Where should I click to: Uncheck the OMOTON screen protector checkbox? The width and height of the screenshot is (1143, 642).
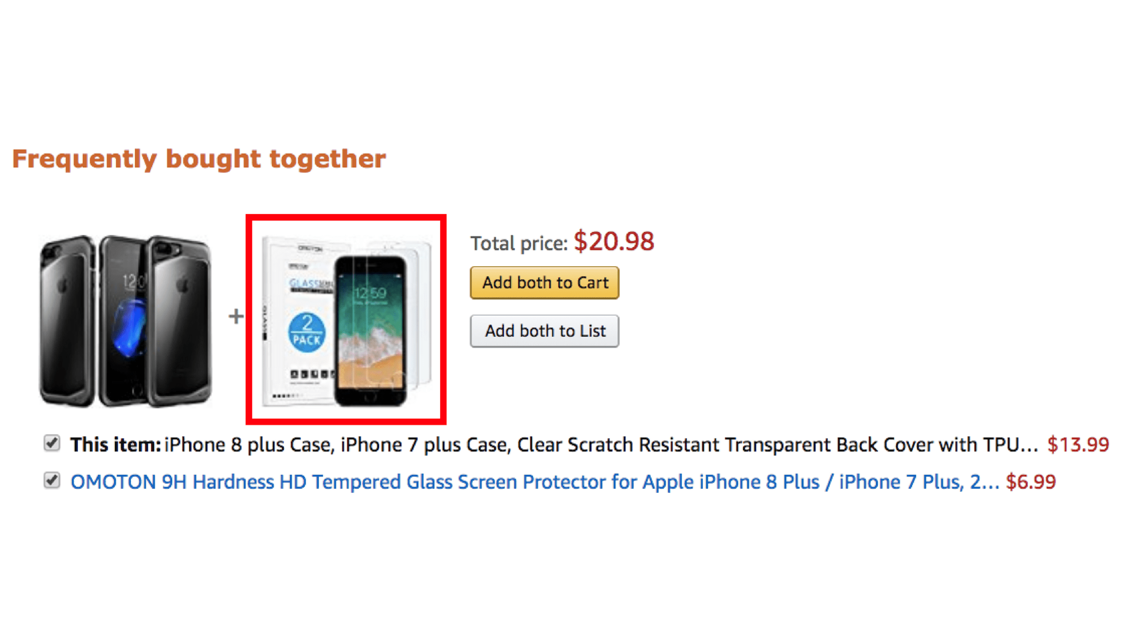point(52,480)
